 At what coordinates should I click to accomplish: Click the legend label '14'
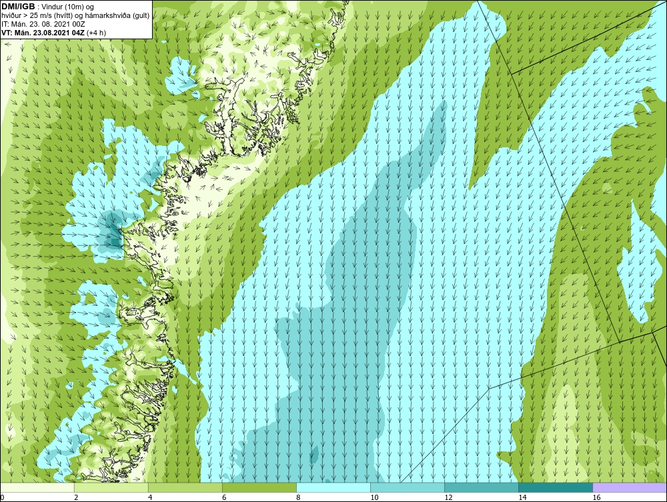(x=522, y=497)
